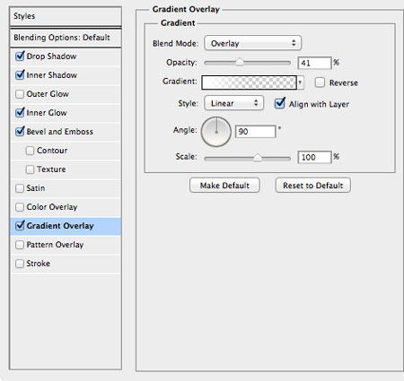
Task: Open the Blend Mode dropdown
Action: (252, 43)
